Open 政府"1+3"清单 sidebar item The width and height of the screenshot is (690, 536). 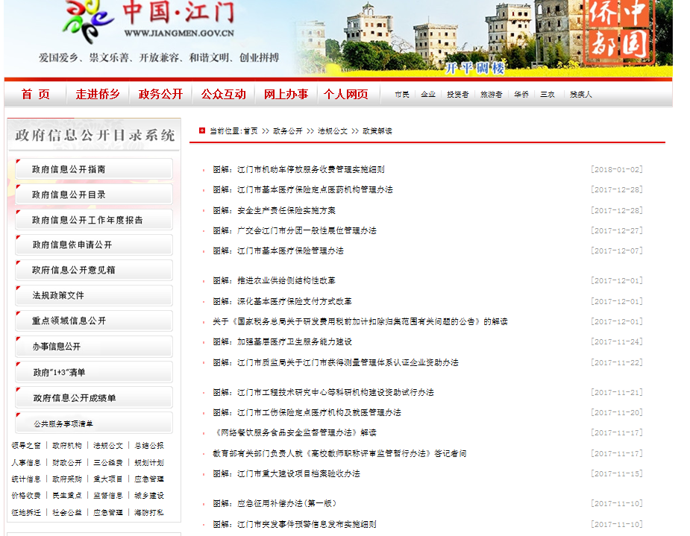93,372
